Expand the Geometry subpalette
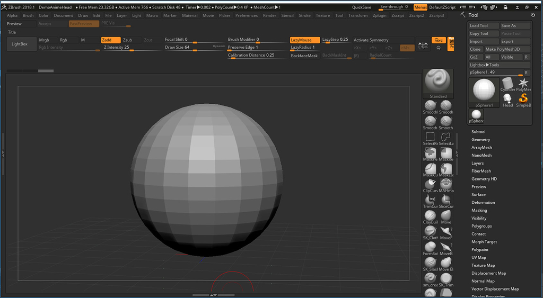The height and width of the screenshot is (298, 543). [480, 140]
